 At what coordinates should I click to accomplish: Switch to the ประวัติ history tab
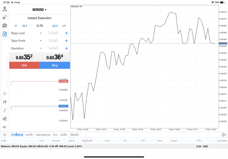tap(29, 135)
